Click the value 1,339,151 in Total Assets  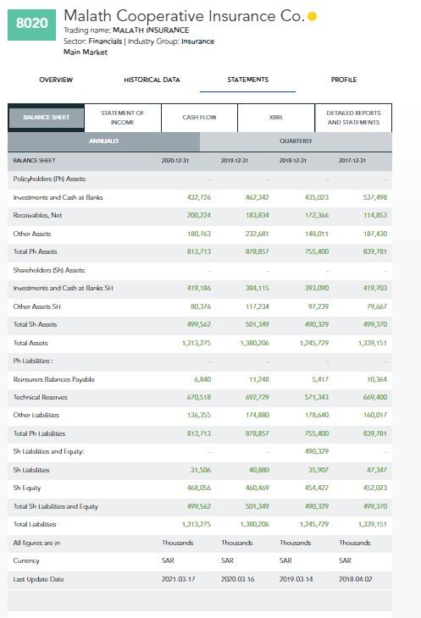coord(373,343)
